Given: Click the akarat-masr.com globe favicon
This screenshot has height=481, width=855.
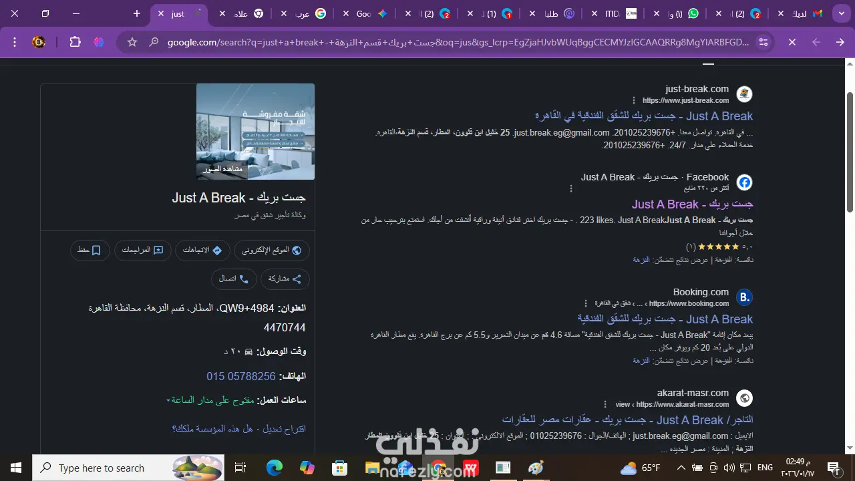Looking at the screenshot, I should coord(744,398).
